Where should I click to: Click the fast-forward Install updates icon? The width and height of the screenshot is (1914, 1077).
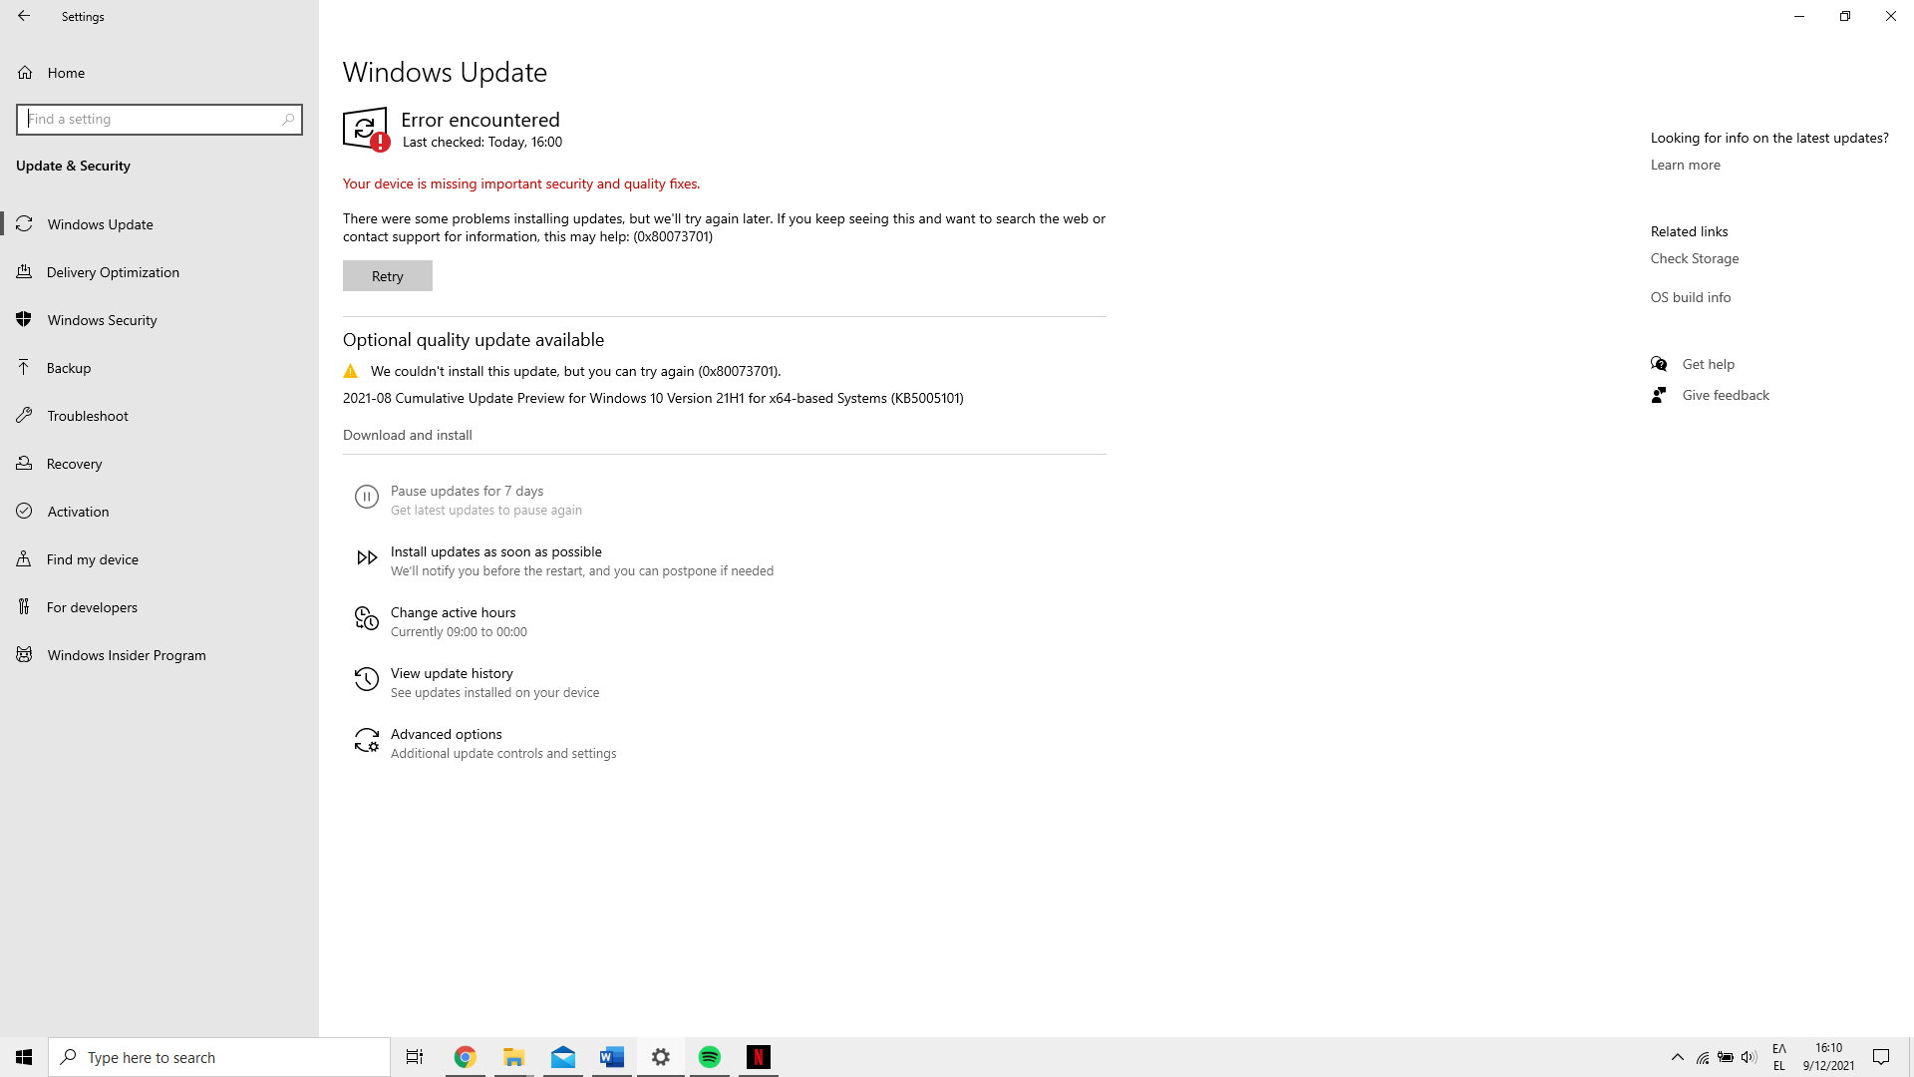(367, 557)
